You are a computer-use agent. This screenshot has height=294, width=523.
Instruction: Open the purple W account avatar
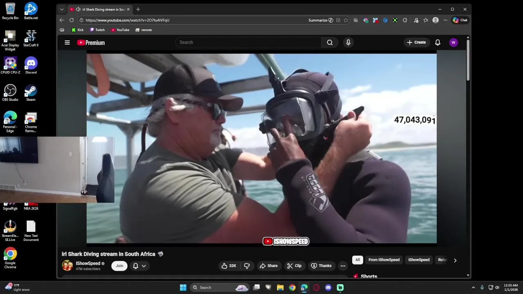(x=454, y=42)
